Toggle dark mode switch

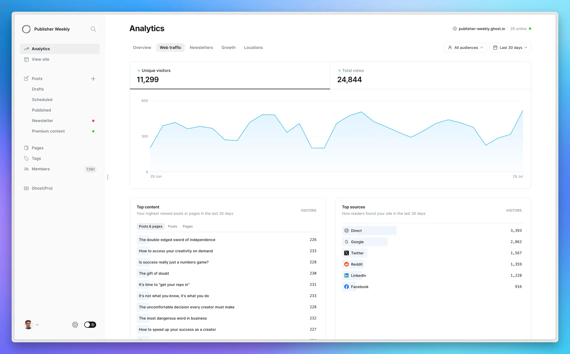(x=90, y=324)
